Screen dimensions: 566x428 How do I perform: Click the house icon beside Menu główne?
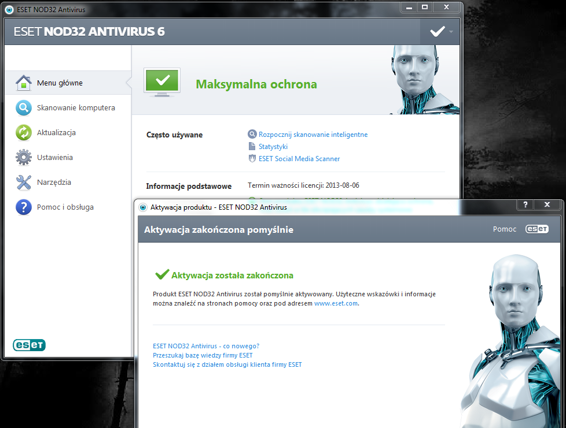24,83
